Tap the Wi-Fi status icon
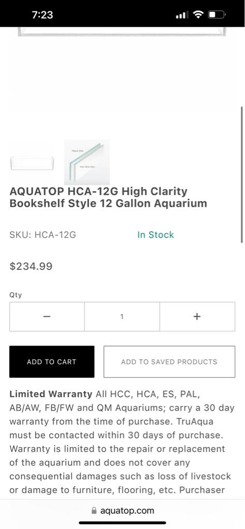Viewport: 245px width, 529px height. coord(198,14)
